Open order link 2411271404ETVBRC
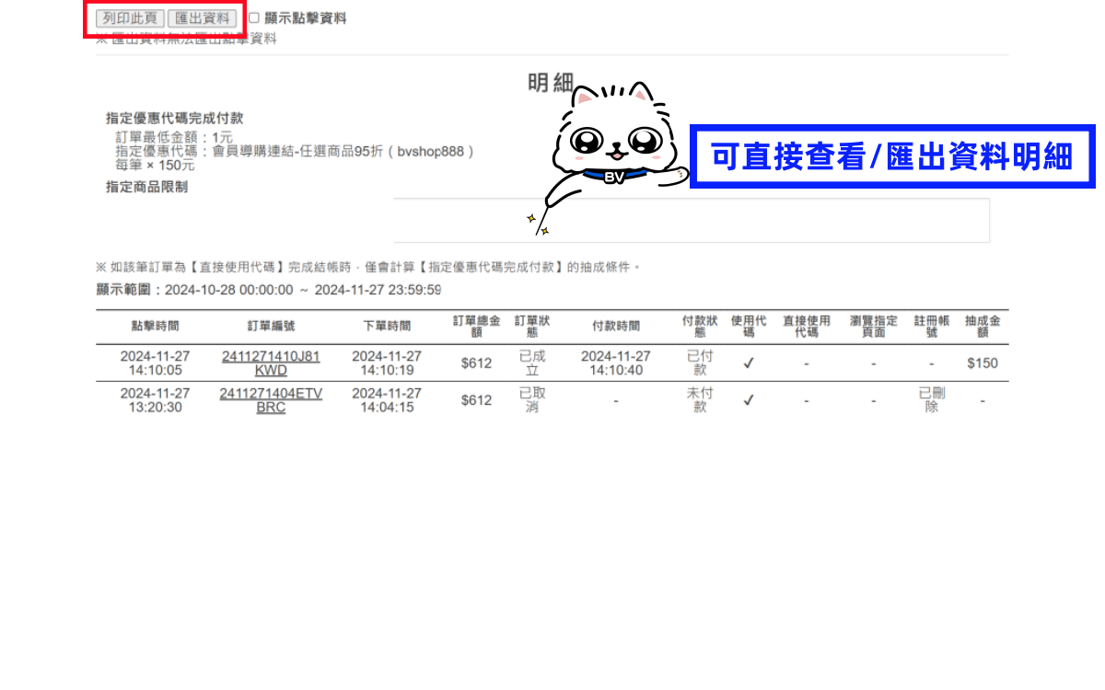Screen dimensions: 1105x690 tap(271, 399)
